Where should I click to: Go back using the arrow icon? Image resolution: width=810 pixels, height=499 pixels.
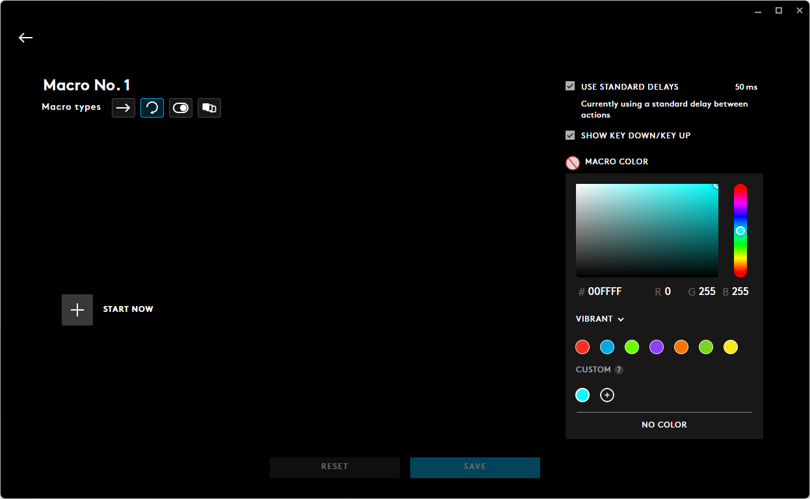coord(25,38)
